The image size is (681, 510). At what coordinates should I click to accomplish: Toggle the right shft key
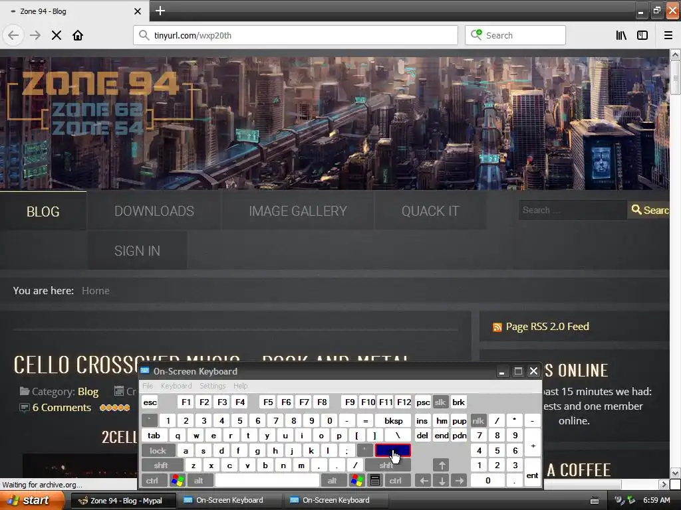click(387, 466)
